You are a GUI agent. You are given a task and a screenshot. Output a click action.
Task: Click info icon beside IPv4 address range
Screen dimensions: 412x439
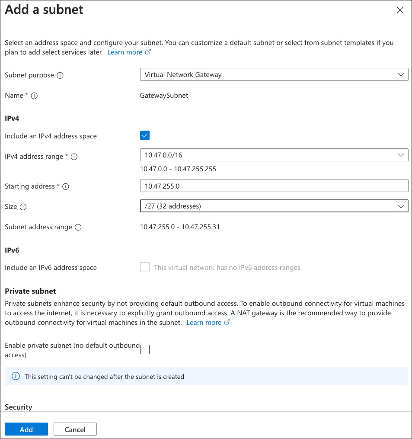click(x=74, y=157)
